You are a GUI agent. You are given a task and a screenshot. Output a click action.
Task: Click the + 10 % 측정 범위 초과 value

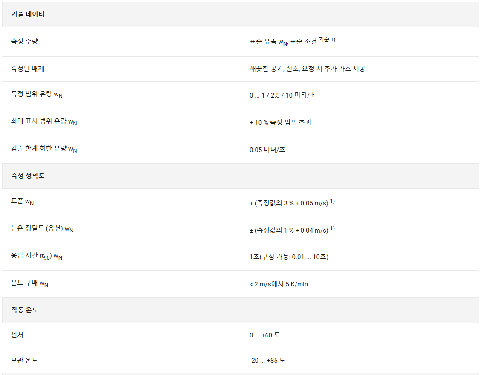click(280, 123)
